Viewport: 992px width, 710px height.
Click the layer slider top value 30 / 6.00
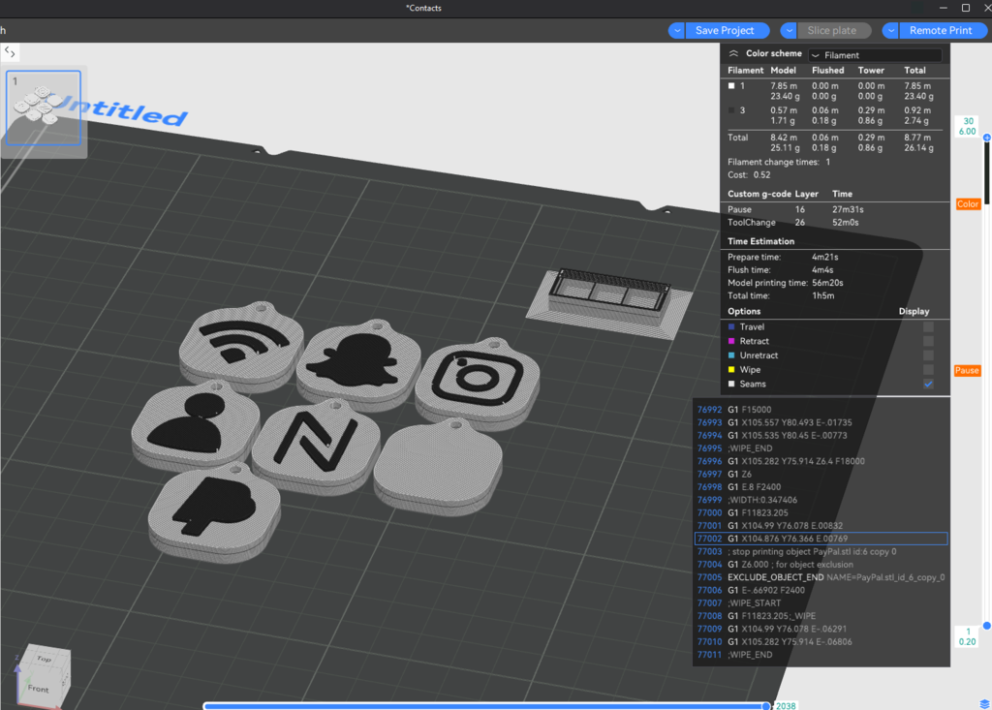click(968, 126)
